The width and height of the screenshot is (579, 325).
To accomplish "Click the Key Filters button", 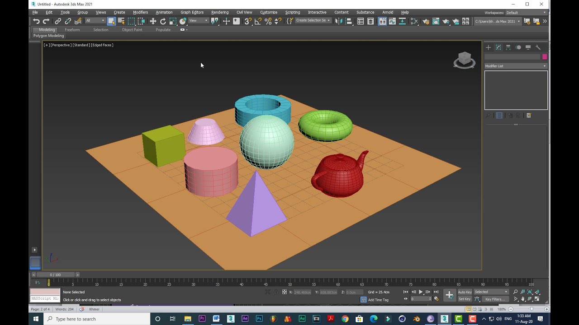I will [x=495, y=299].
